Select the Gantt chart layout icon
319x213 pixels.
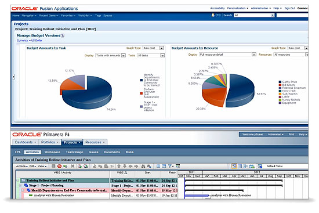tap(234, 166)
